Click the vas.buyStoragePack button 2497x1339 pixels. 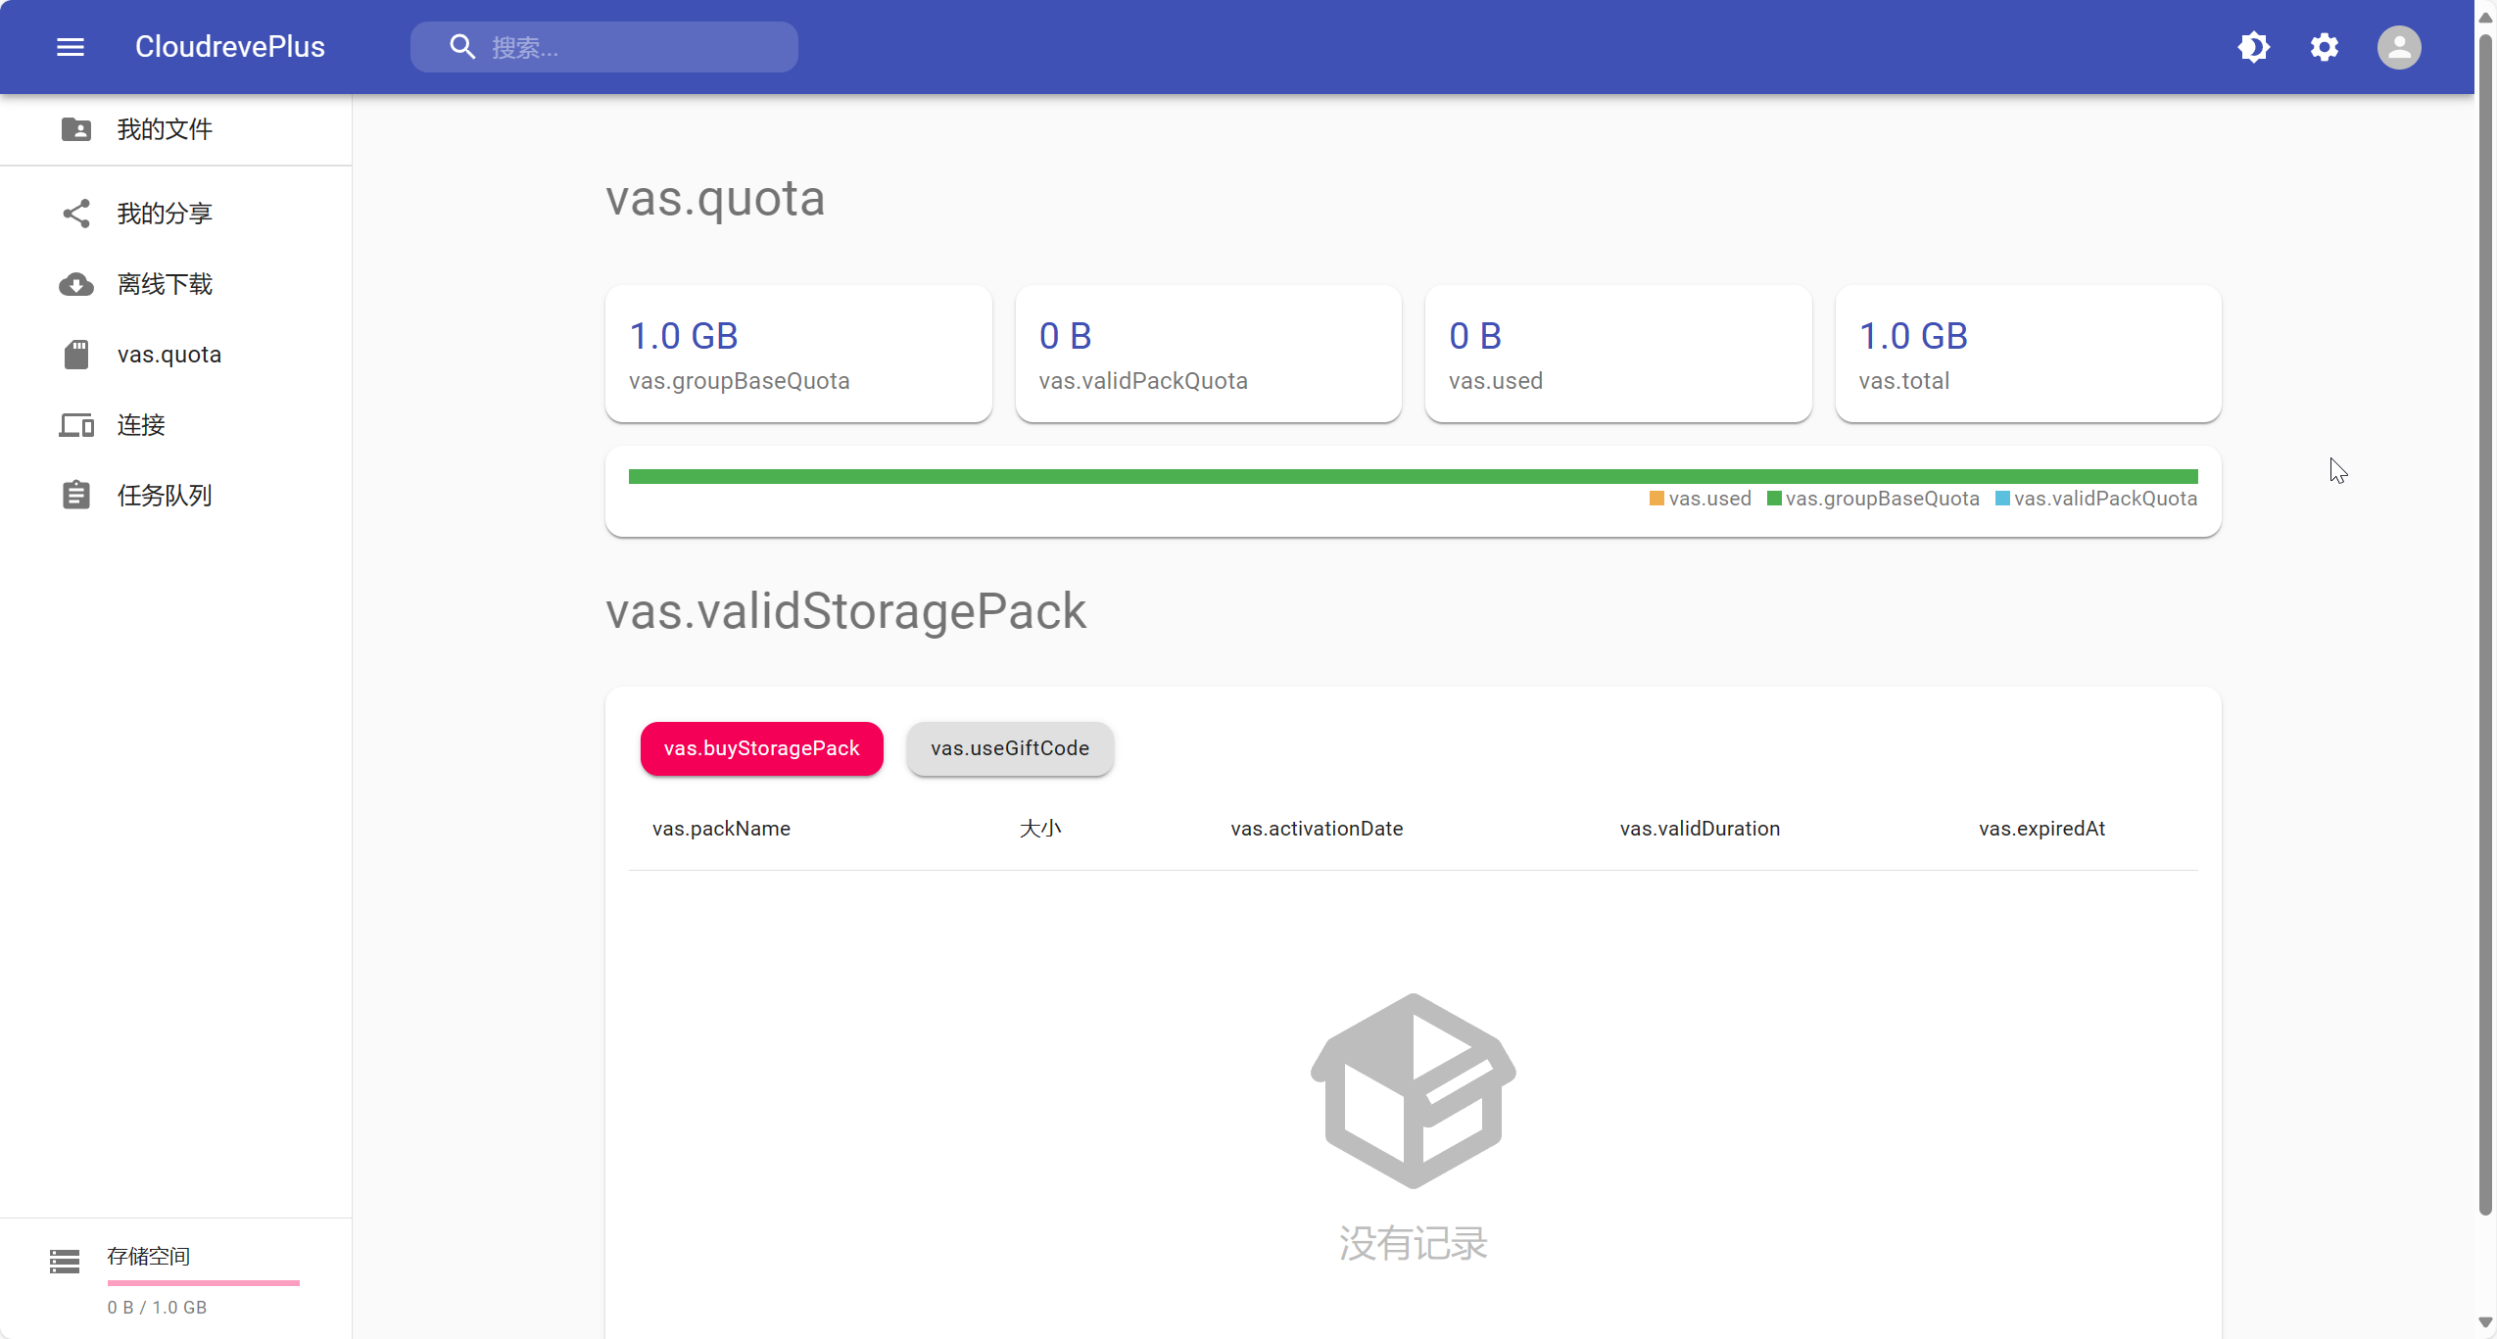(x=761, y=748)
